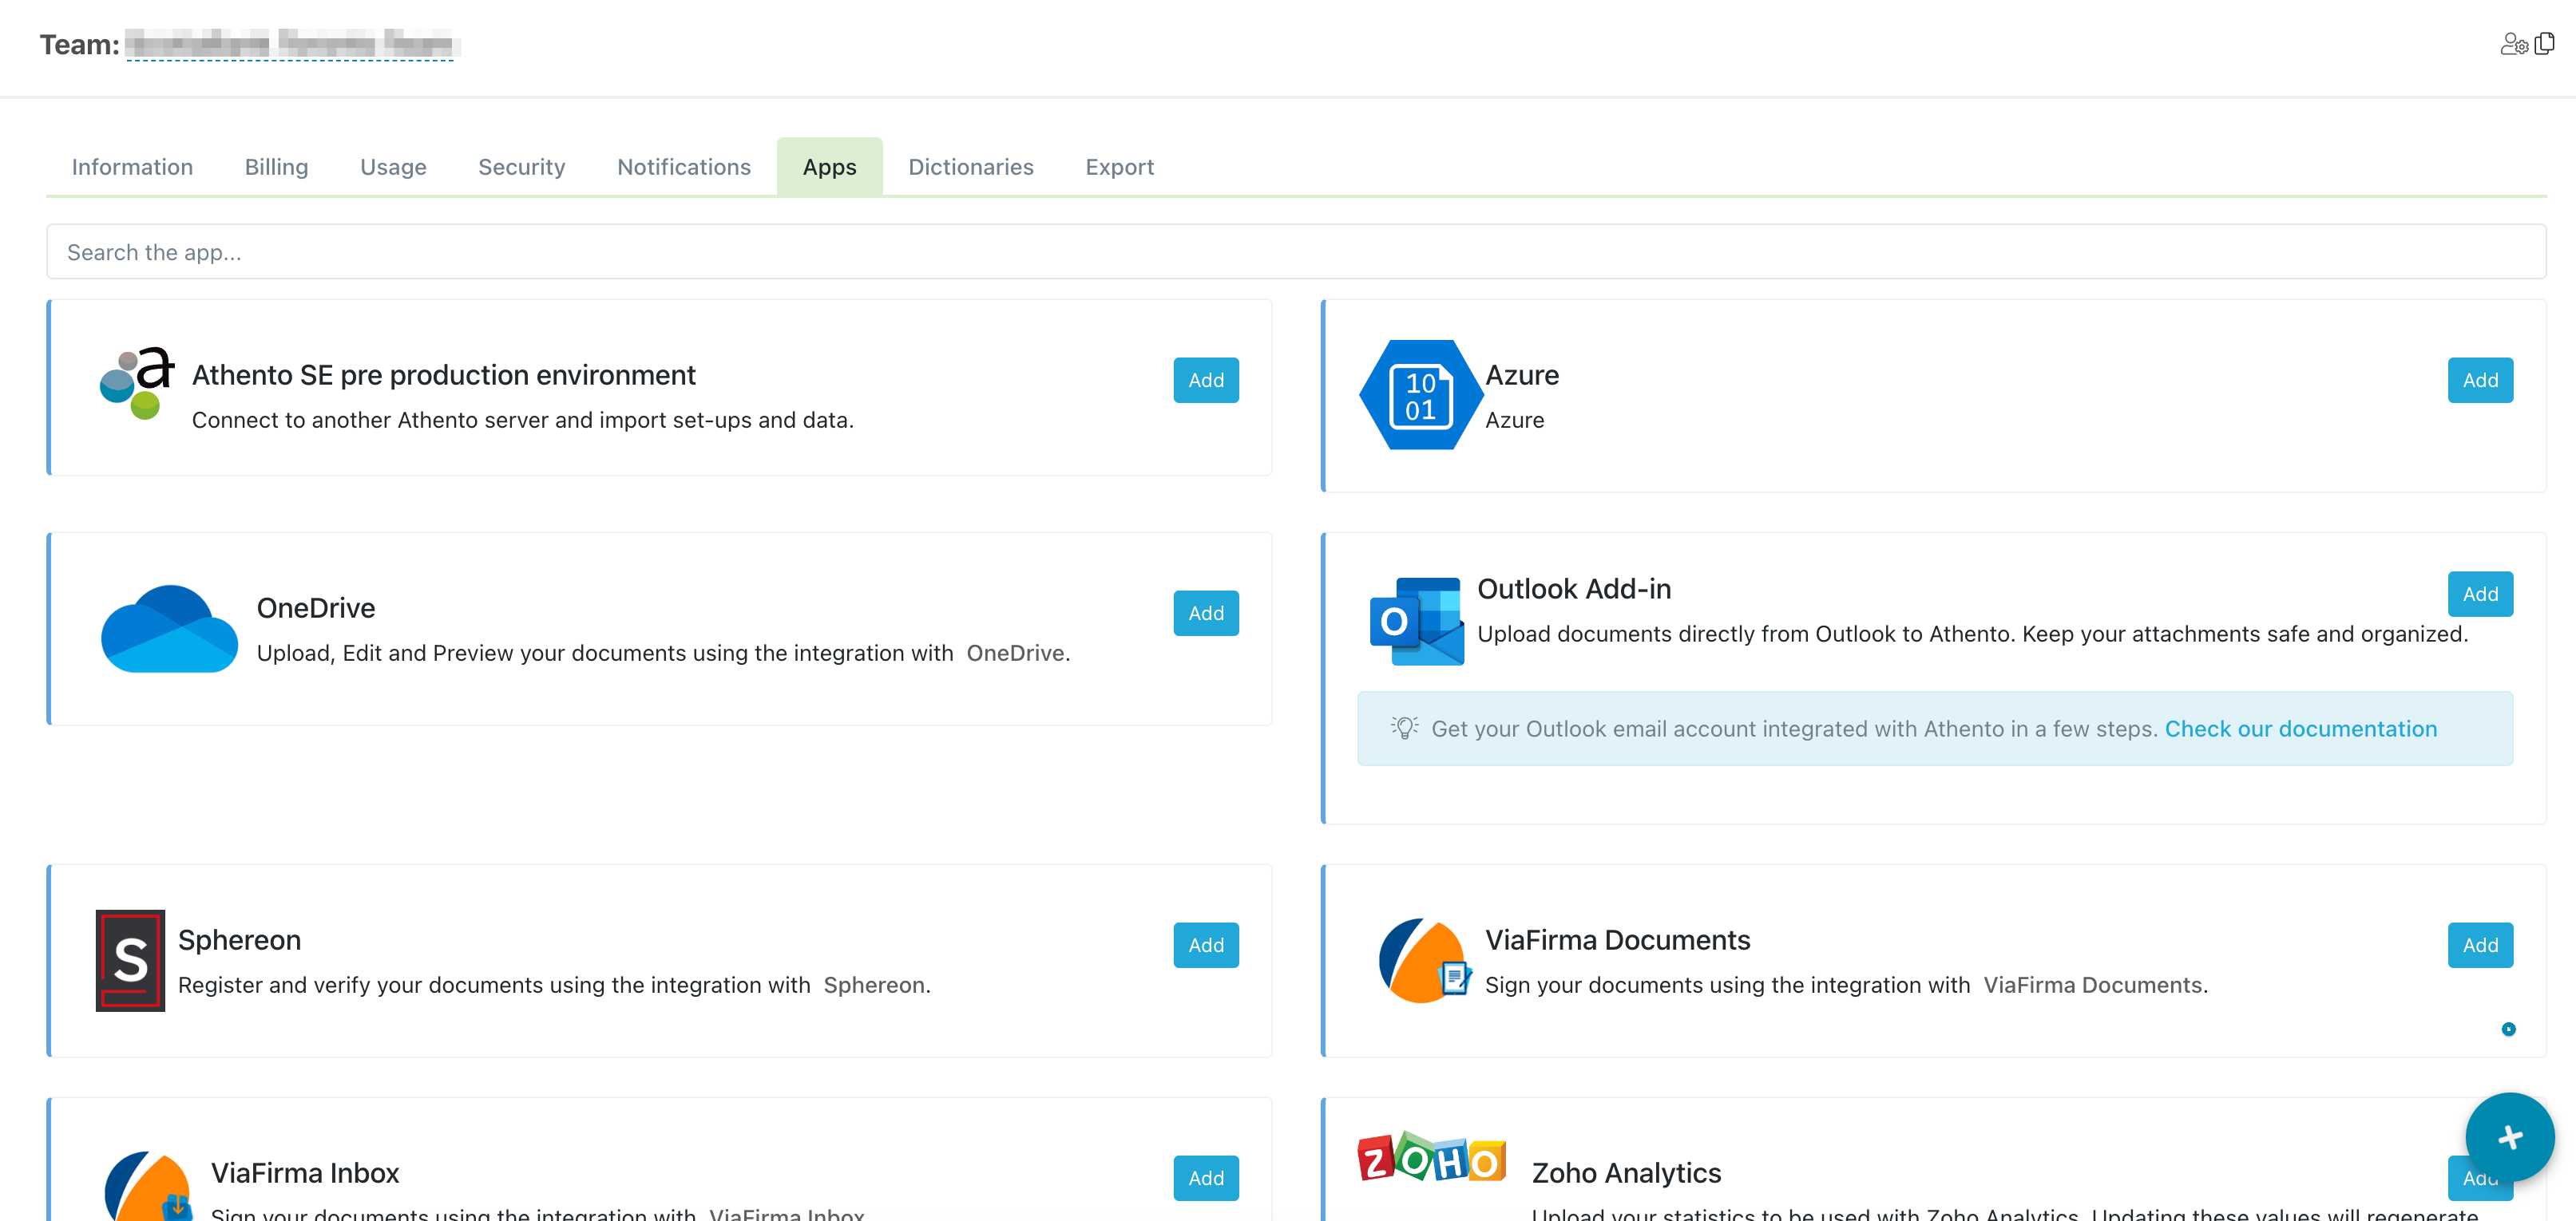Add the Sphereon app
This screenshot has height=1221, width=2576.
pos(1205,945)
